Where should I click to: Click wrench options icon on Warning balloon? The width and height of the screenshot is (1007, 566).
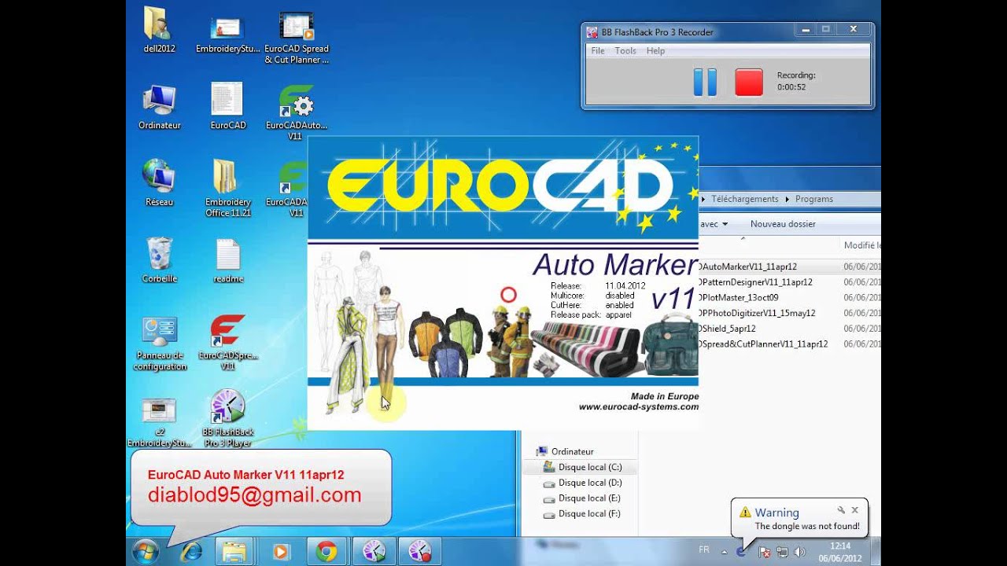(841, 510)
